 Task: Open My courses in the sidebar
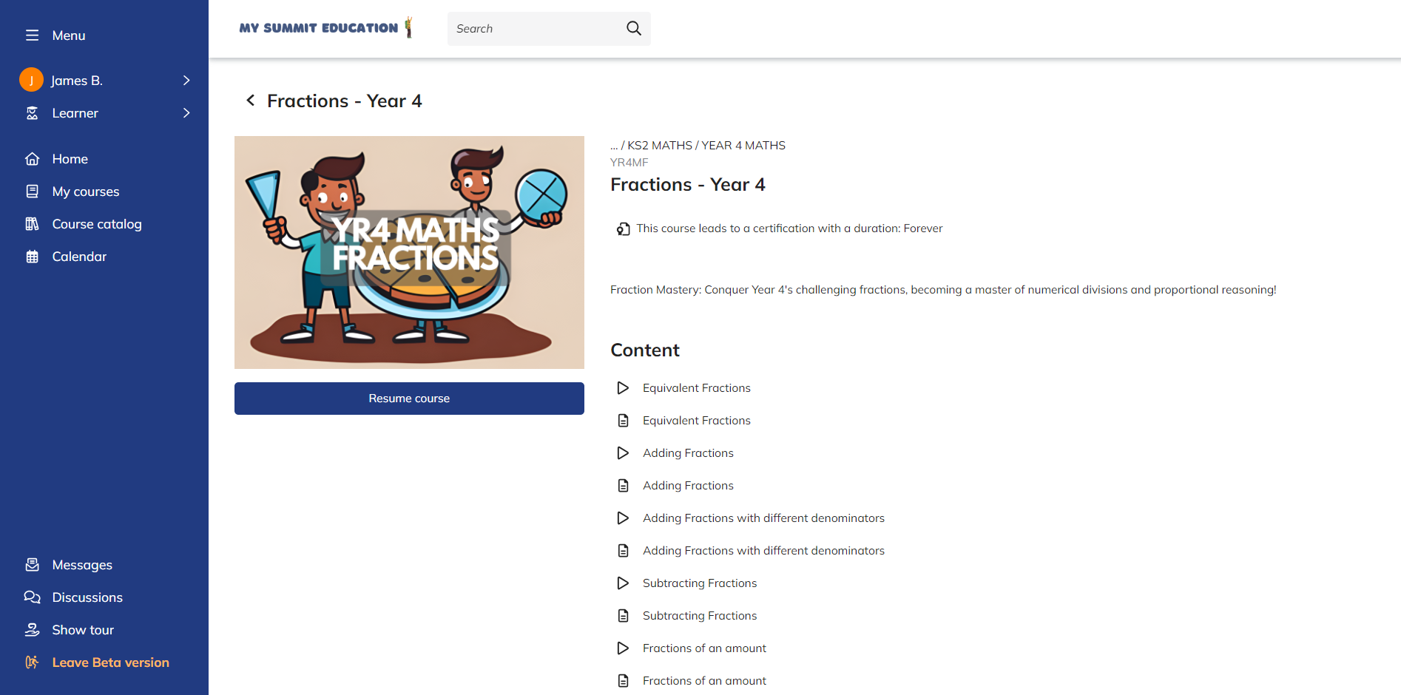(x=86, y=191)
